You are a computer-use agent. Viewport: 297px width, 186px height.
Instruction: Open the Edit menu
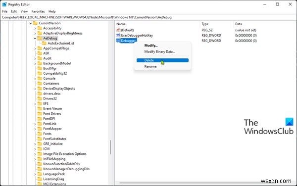(14, 11)
